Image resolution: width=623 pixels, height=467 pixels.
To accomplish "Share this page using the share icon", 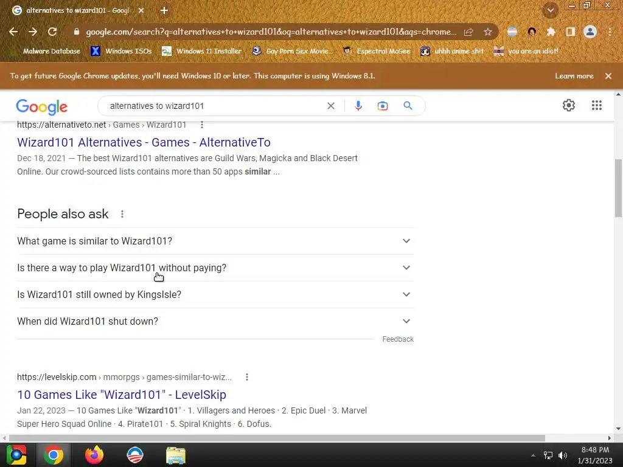I will pos(468,32).
